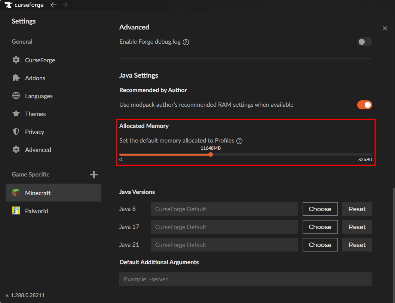This screenshot has width=395, height=303.
Task: Click the CurseForge gear icon in sidebar
Action: click(x=16, y=60)
